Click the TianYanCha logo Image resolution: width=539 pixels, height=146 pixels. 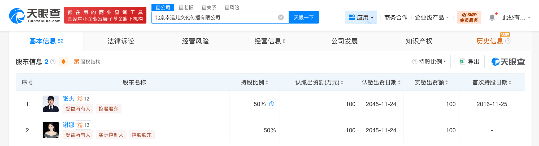(35, 16)
